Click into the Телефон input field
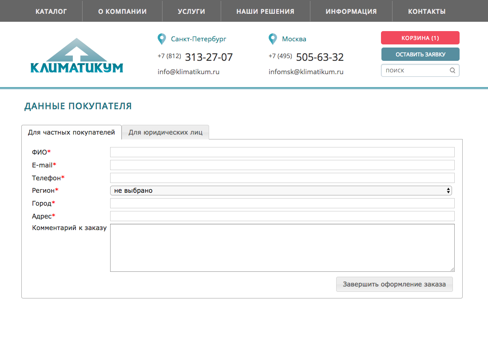 [282, 178]
